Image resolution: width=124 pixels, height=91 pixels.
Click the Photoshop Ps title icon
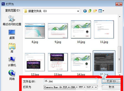point(3,4)
